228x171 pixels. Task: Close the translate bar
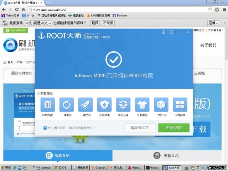[x=224, y=23]
